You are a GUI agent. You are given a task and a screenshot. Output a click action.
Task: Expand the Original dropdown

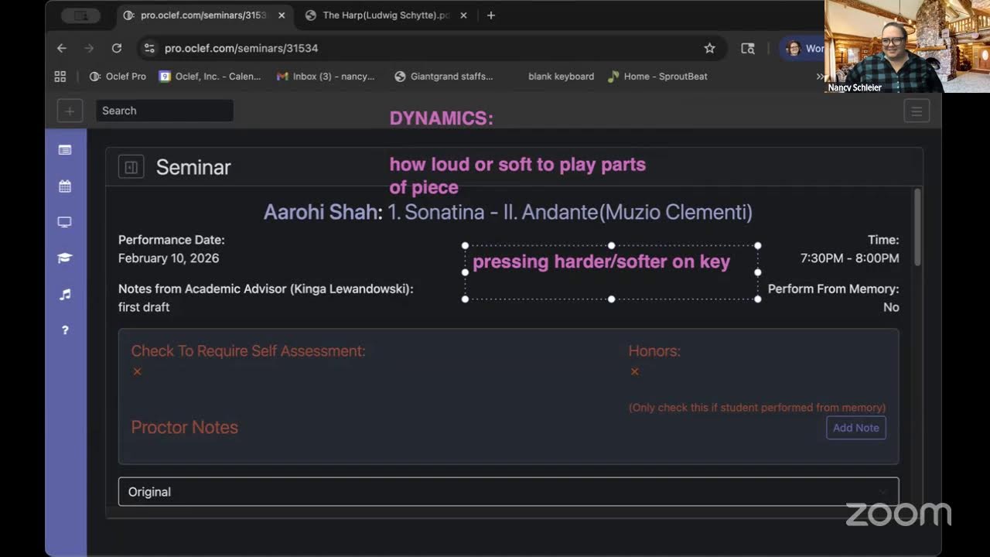[x=508, y=492]
